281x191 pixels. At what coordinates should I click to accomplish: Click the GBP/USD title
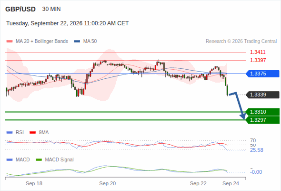(x=20, y=9)
